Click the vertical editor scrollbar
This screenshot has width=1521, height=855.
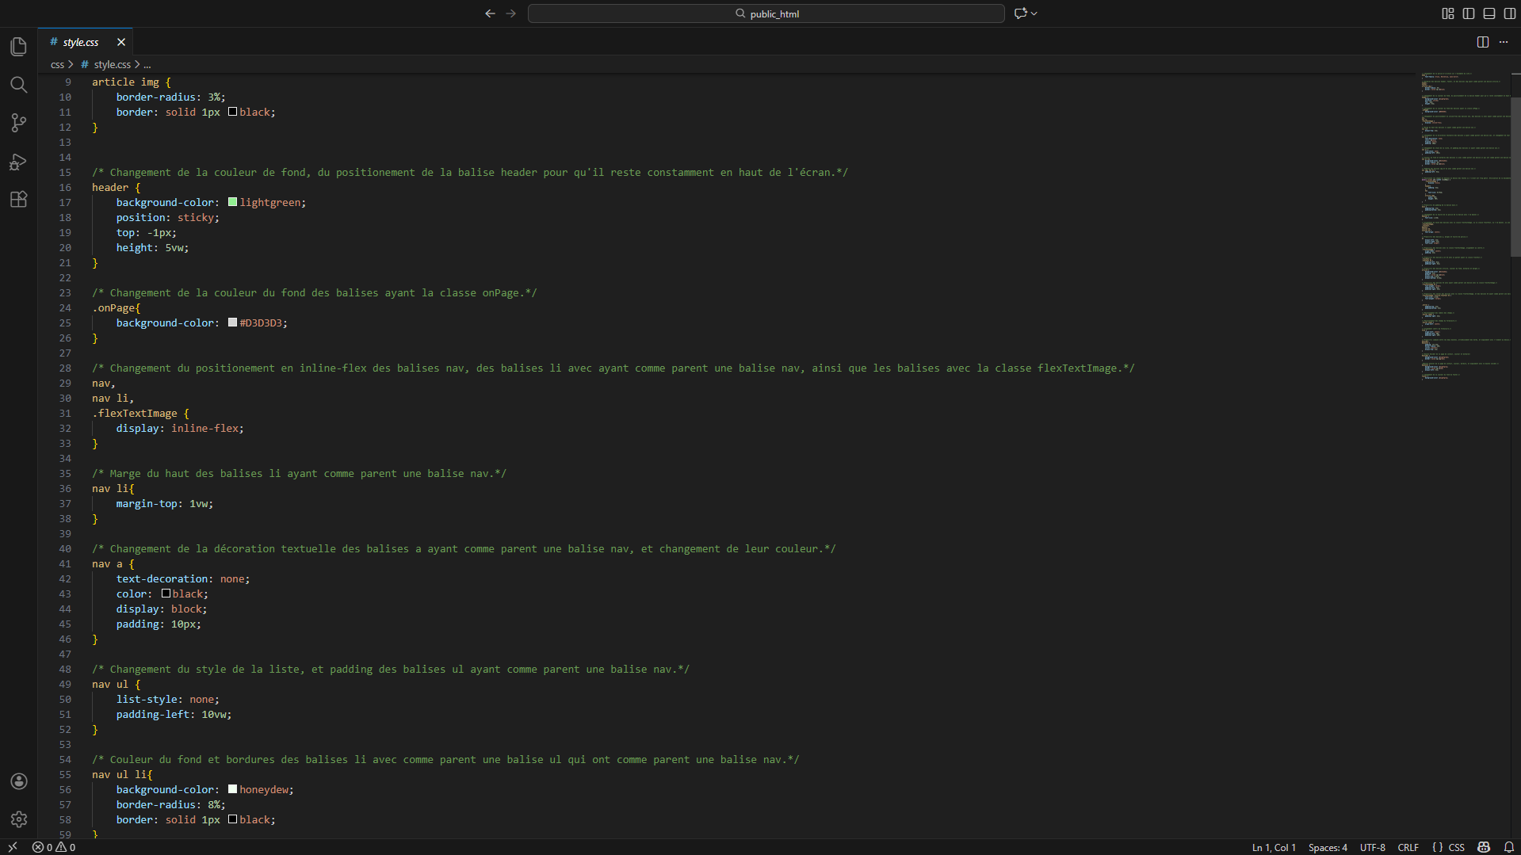(x=1515, y=177)
